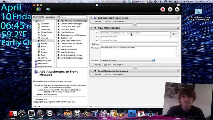Switch to the Actions tab
This screenshot has height=120, width=213.
point(39,17)
